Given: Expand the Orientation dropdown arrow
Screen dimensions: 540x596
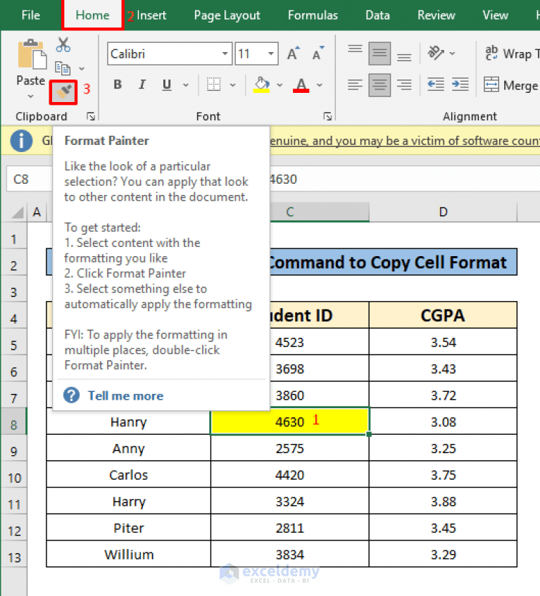Looking at the screenshot, I should (453, 53).
